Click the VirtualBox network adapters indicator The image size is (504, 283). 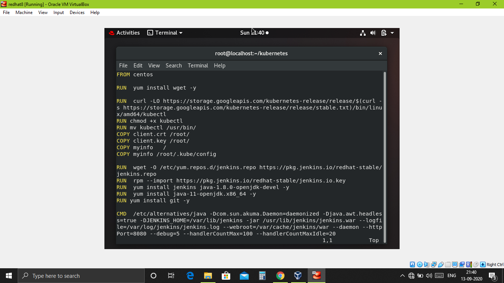(x=434, y=265)
